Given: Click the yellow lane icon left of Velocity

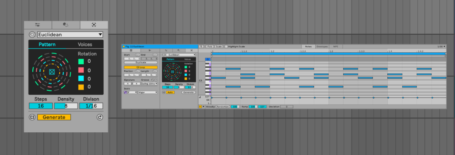Looking at the screenshot, I should tap(200, 107).
